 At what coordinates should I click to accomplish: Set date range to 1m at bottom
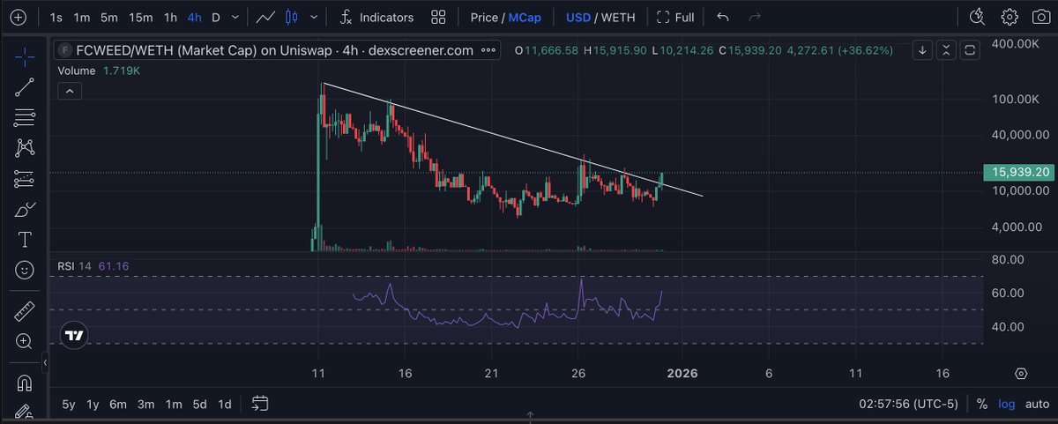(x=174, y=405)
